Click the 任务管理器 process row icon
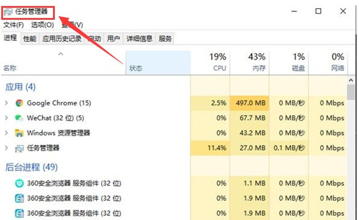The width and height of the screenshot is (359, 220). 19,148
